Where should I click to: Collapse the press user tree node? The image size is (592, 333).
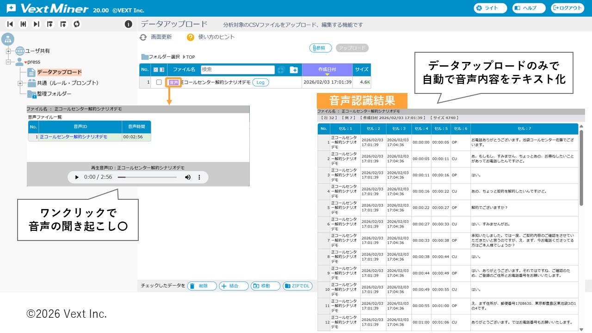coord(8,62)
